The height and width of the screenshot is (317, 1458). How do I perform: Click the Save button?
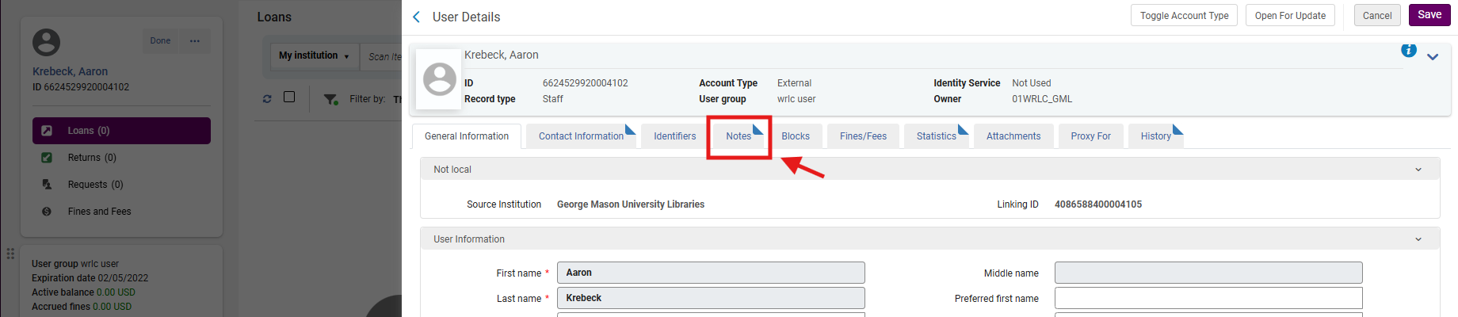pos(1429,15)
